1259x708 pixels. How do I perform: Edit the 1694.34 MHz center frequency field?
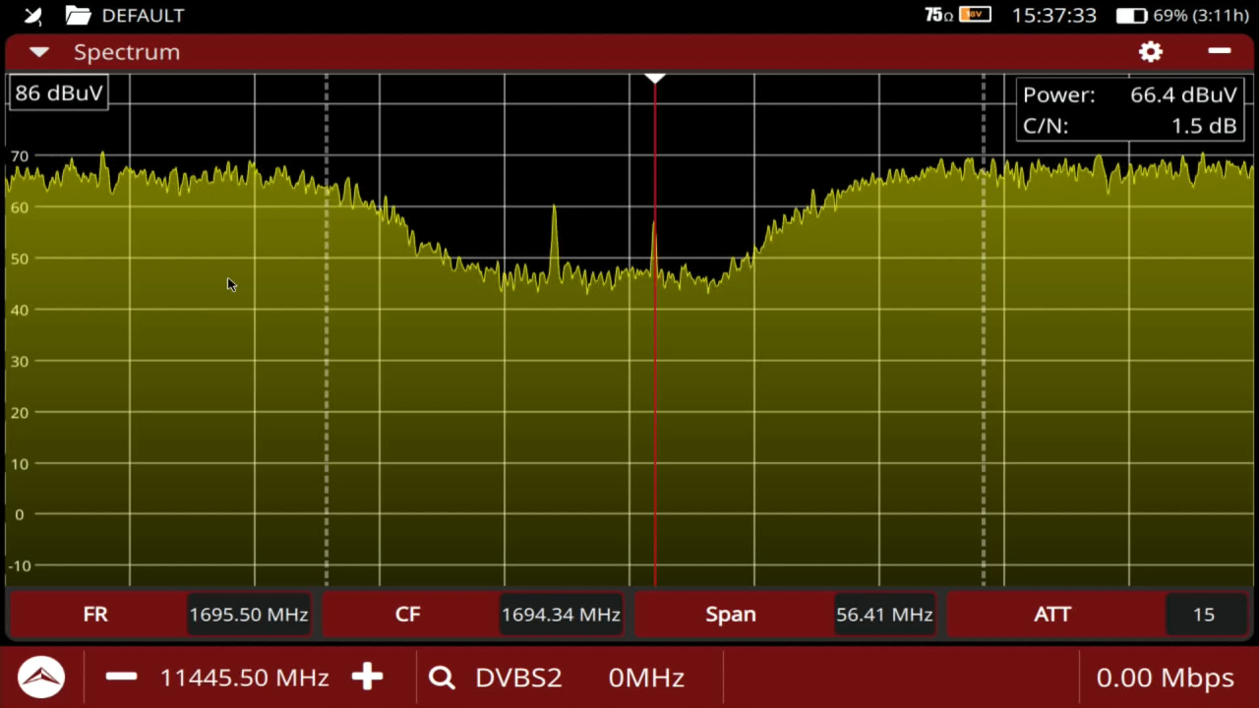561,615
